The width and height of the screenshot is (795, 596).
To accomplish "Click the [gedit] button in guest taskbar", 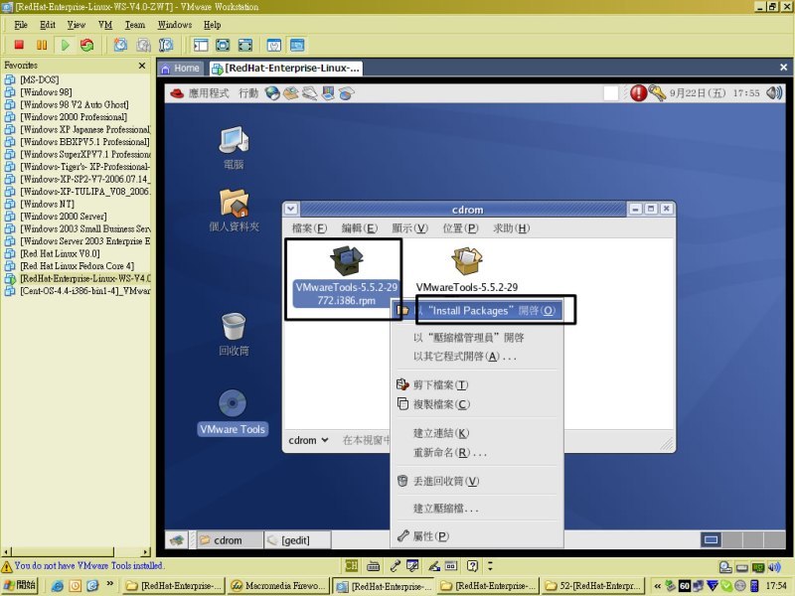I will pyautogui.click(x=297, y=540).
